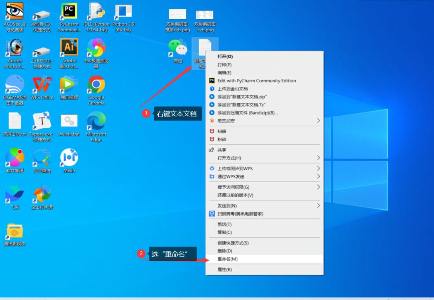Choose 属性(R) from context menu

pyautogui.click(x=225, y=269)
